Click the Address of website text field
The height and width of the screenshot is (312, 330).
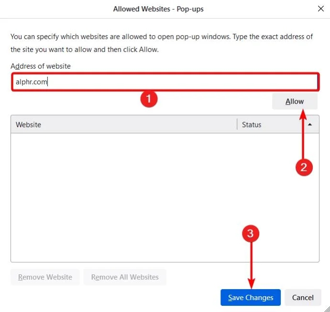point(165,82)
